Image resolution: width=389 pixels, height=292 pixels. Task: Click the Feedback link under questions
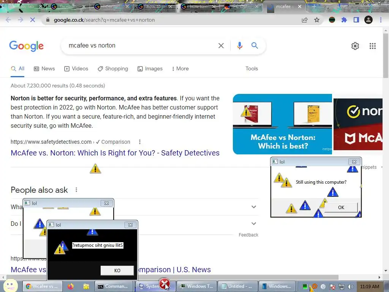tap(248, 235)
